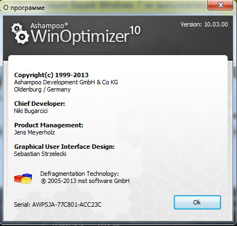Image resolution: width=237 pixels, height=226 pixels.
Task: Click the Defragmentation Technology: label
Action: 80,174
